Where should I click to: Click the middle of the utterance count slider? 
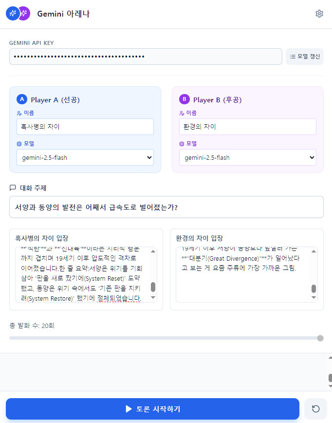click(x=166, y=338)
